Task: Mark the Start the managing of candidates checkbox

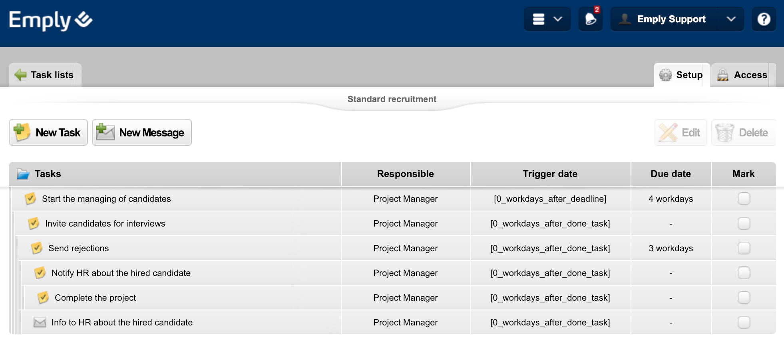Action: (744, 199)
